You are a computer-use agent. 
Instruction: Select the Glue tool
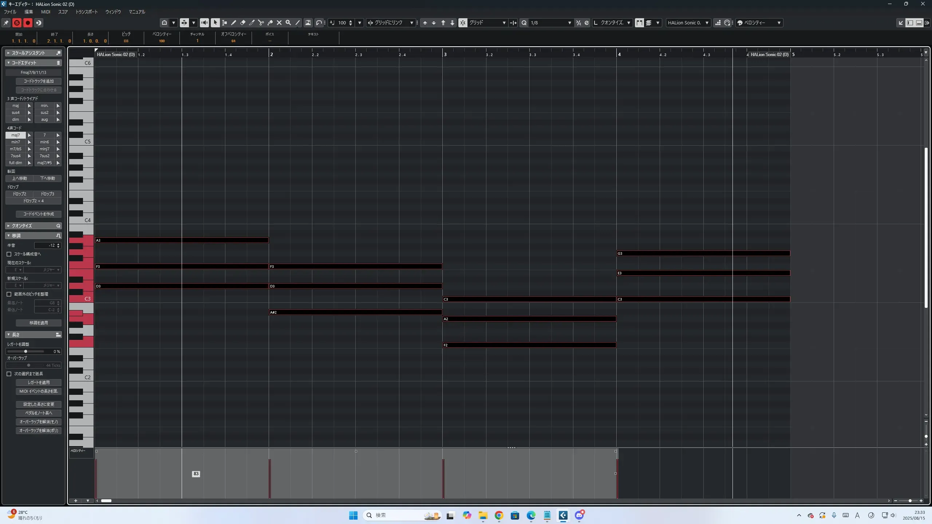[x=270, y=23]
